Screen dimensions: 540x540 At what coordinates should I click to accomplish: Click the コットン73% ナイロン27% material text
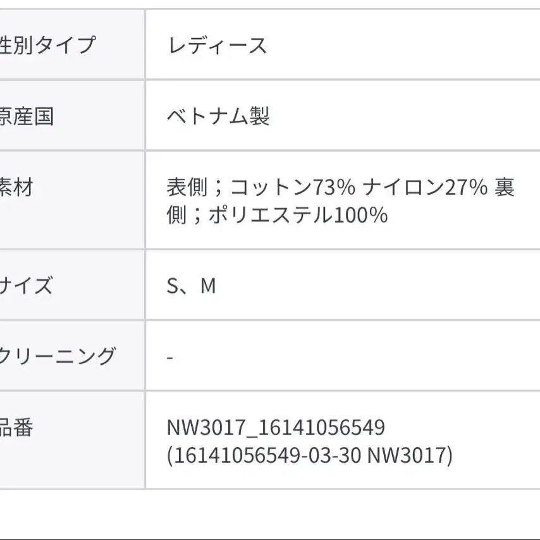(359, 187)
